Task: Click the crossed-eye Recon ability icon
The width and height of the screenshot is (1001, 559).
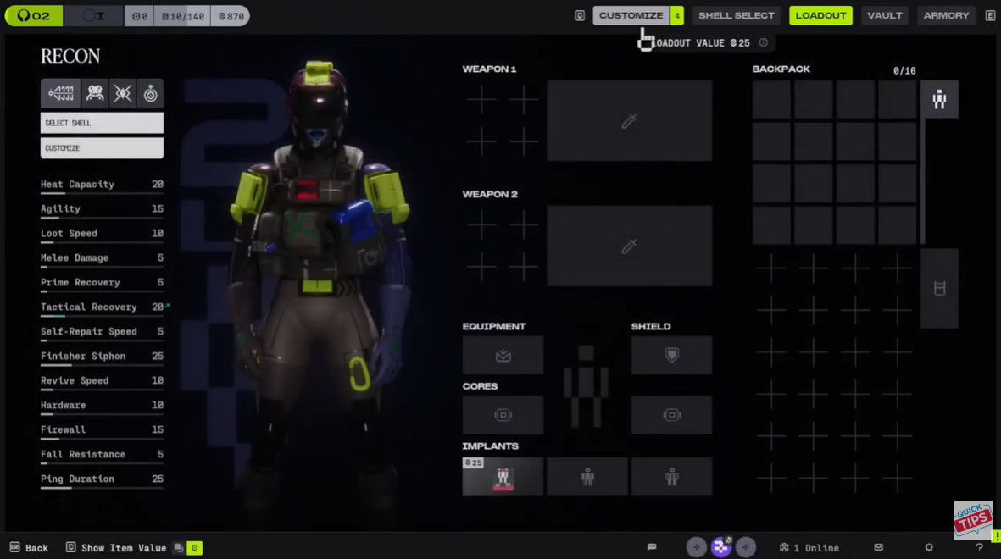Action: point(123,93)
